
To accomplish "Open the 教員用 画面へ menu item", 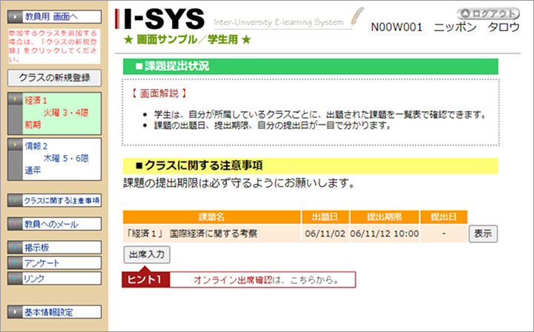I will click(54, 16).
